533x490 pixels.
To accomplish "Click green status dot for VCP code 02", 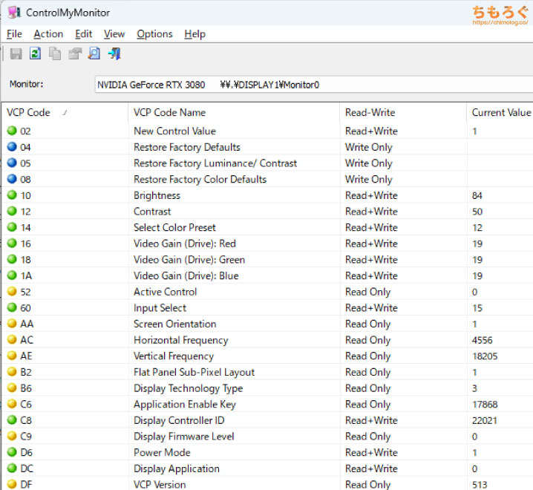I will coord(12,131).
